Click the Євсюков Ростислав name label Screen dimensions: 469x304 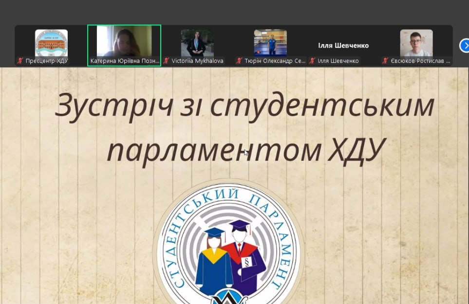(420, 61)
